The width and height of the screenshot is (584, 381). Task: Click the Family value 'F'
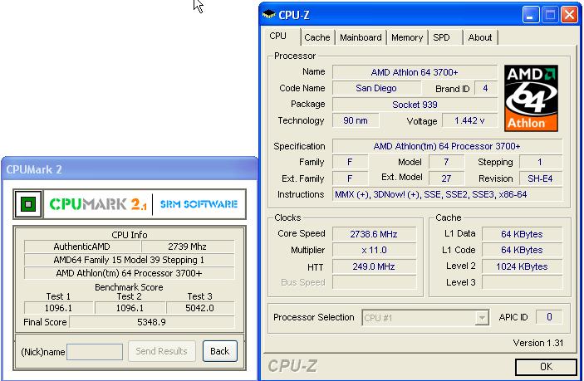(350, 162)
